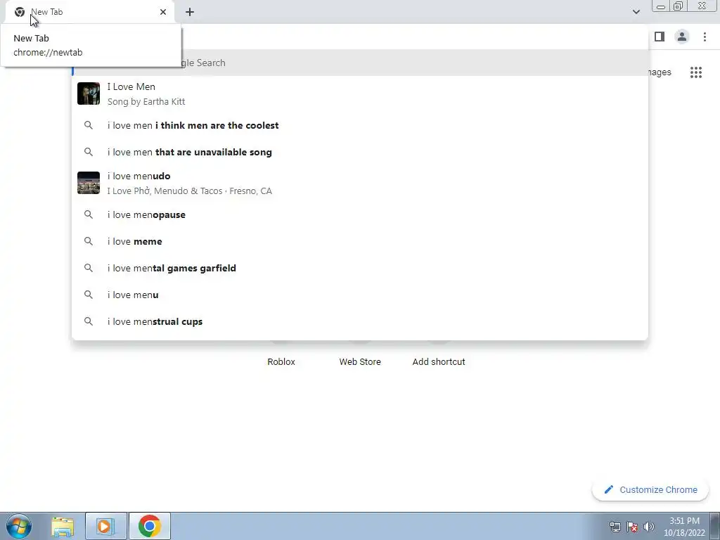The image size is (720, 540).
Task: Open the volume speaker tray icon
Action: (x=649, y=527)
